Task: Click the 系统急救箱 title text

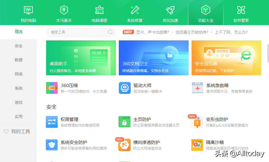Action: (217, 85)
